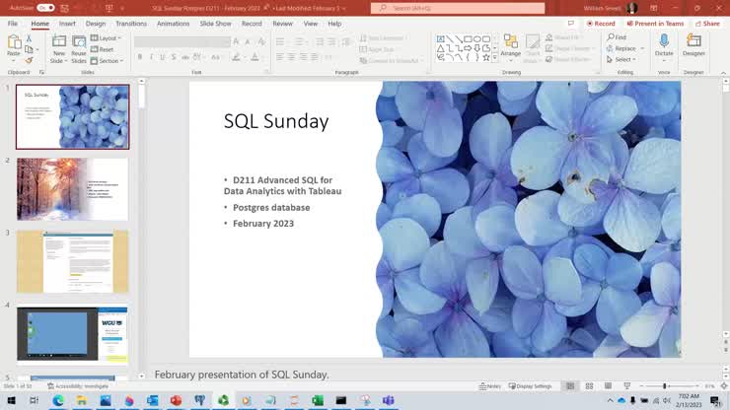The height and width of the screenshot is (410, 730).
Task: Click the Record button at top right
Action: point(601,24)
